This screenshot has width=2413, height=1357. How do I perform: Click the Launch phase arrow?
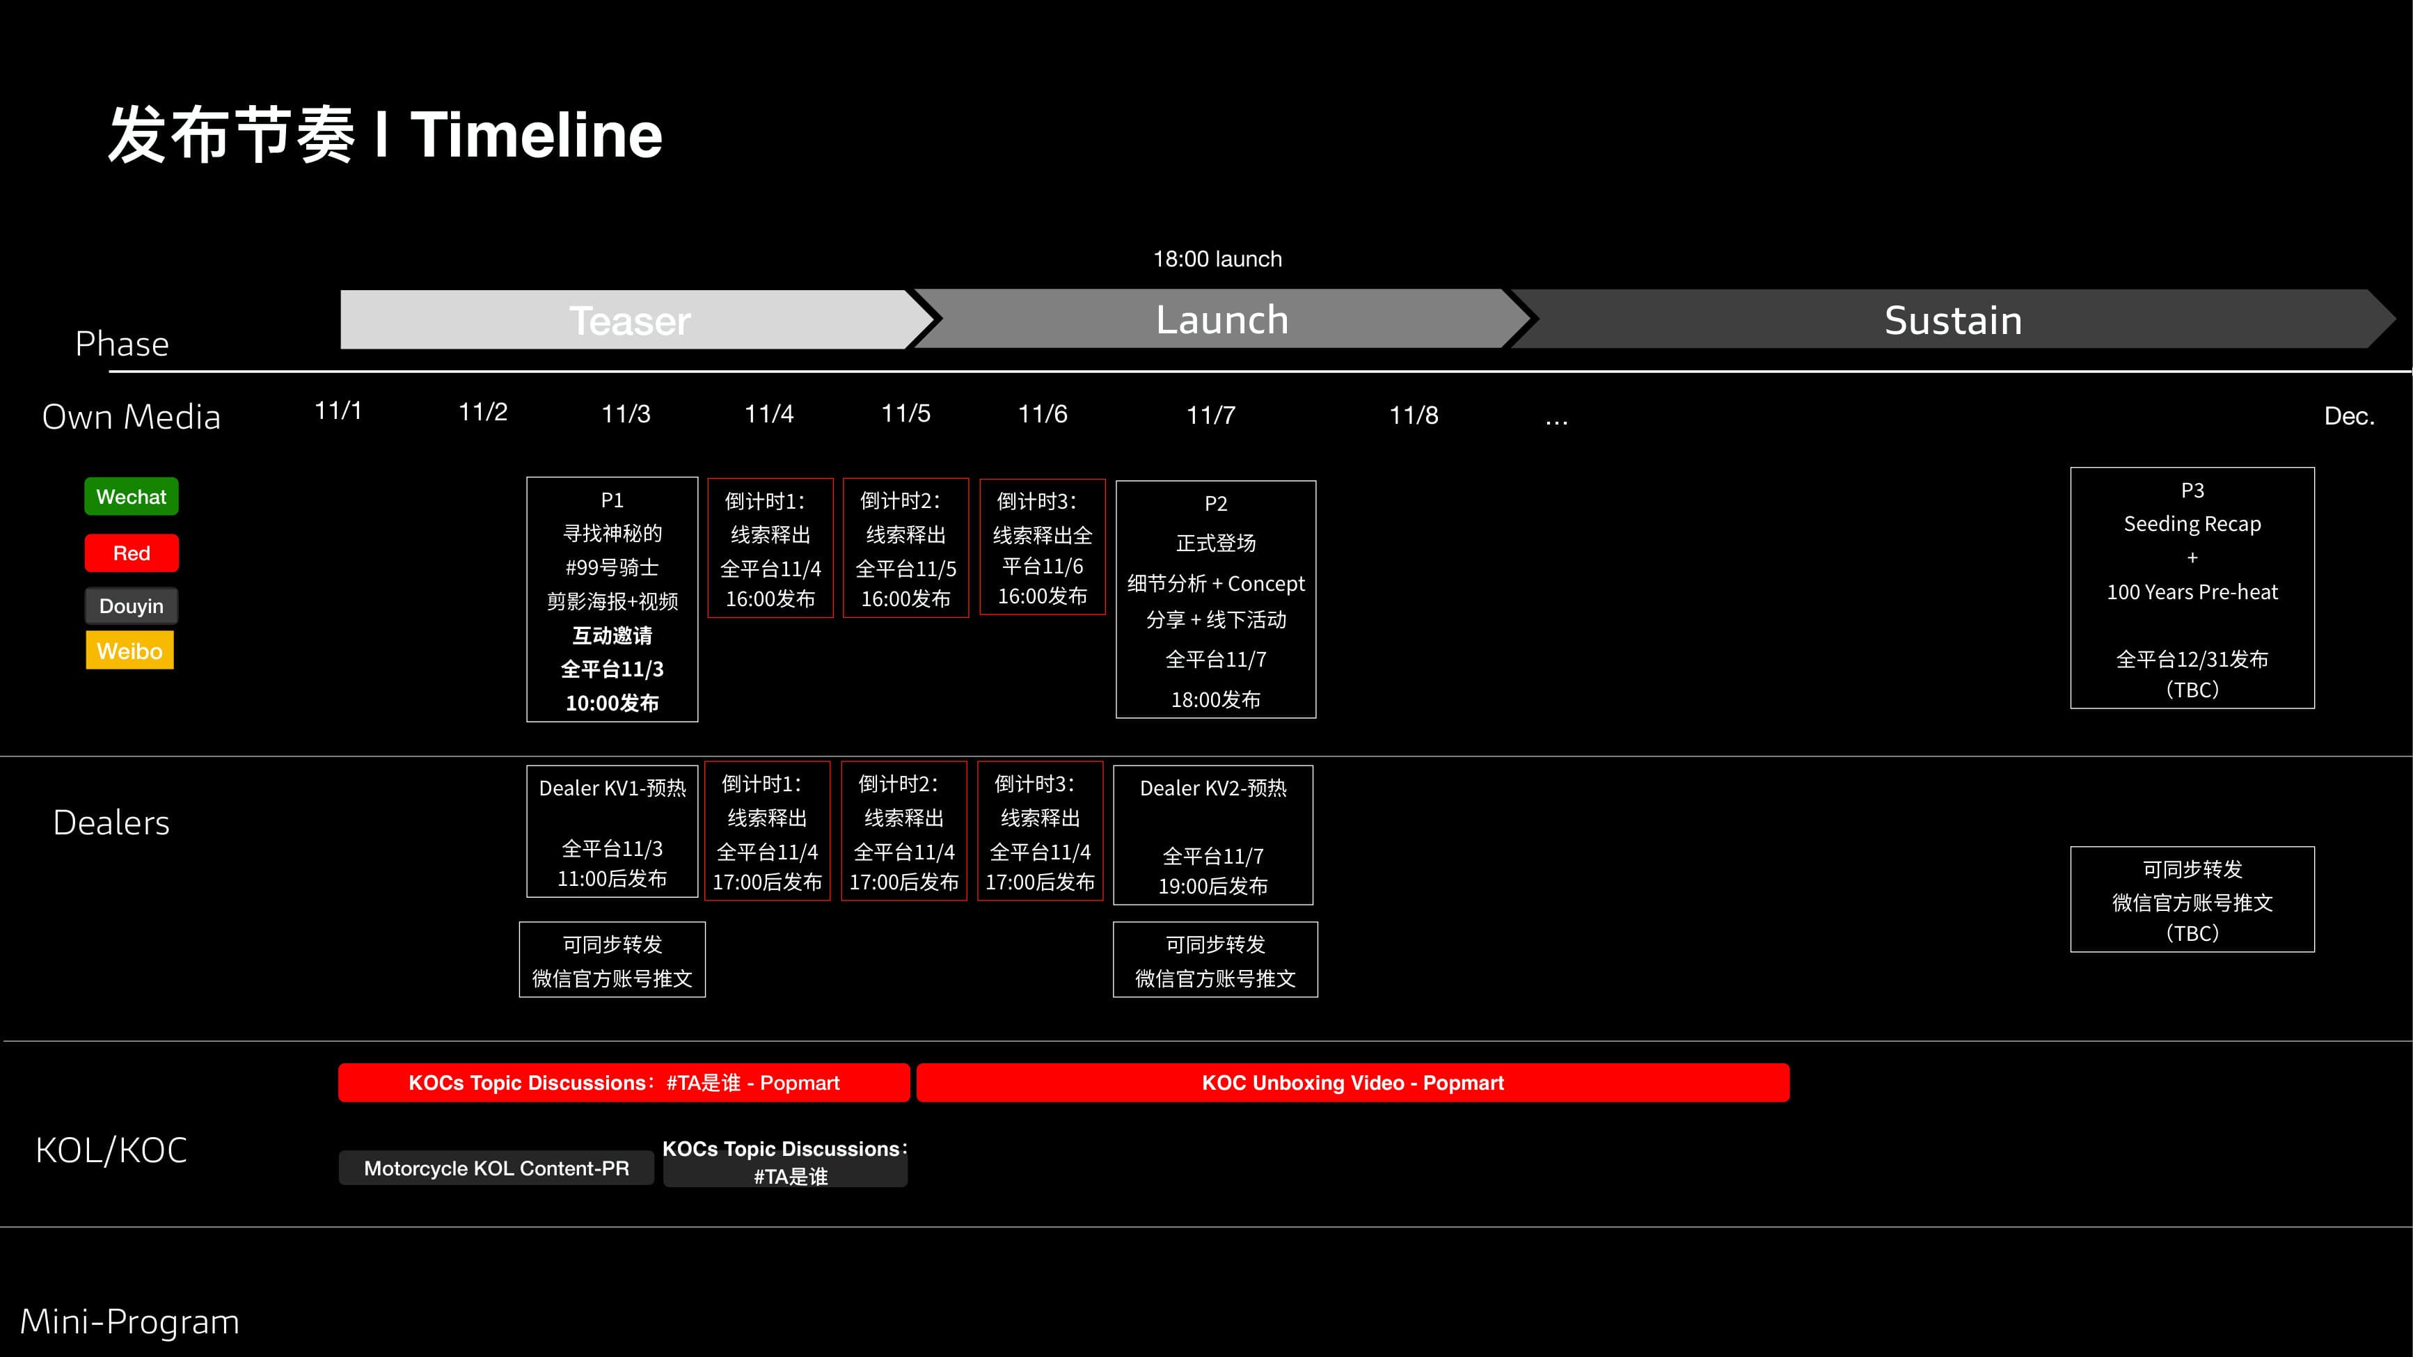tap(1221, 320)
